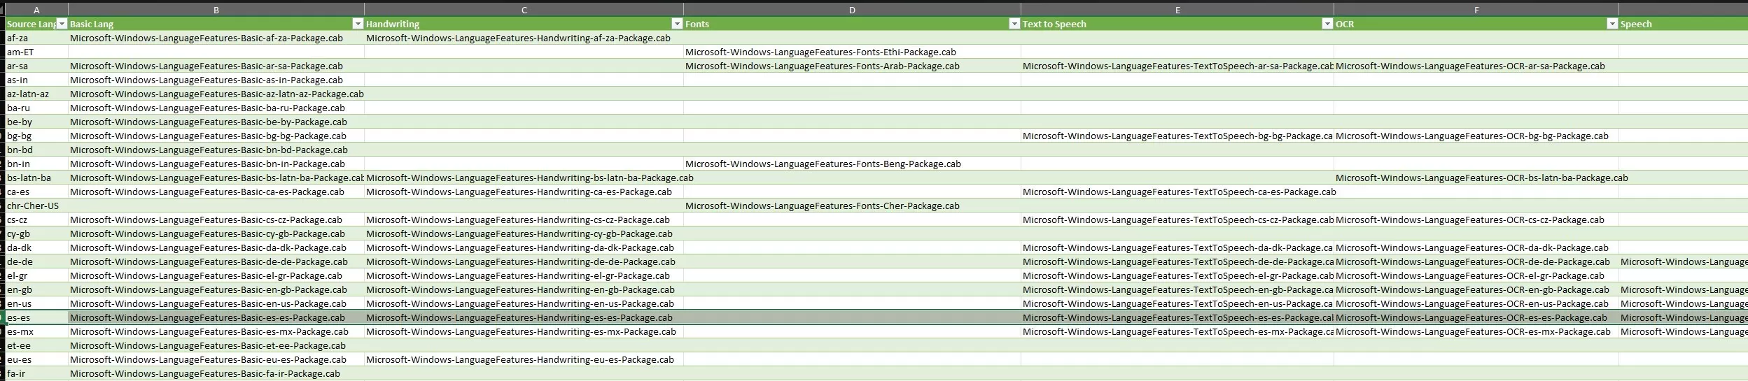Select the af-za source language cell
The width and height of the screenshot is (1748, 381).
(36, 38)
